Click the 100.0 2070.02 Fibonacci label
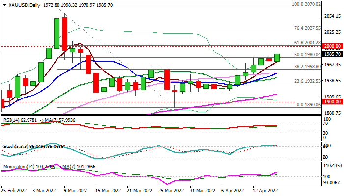344x196 pixels. pos(306,4)
